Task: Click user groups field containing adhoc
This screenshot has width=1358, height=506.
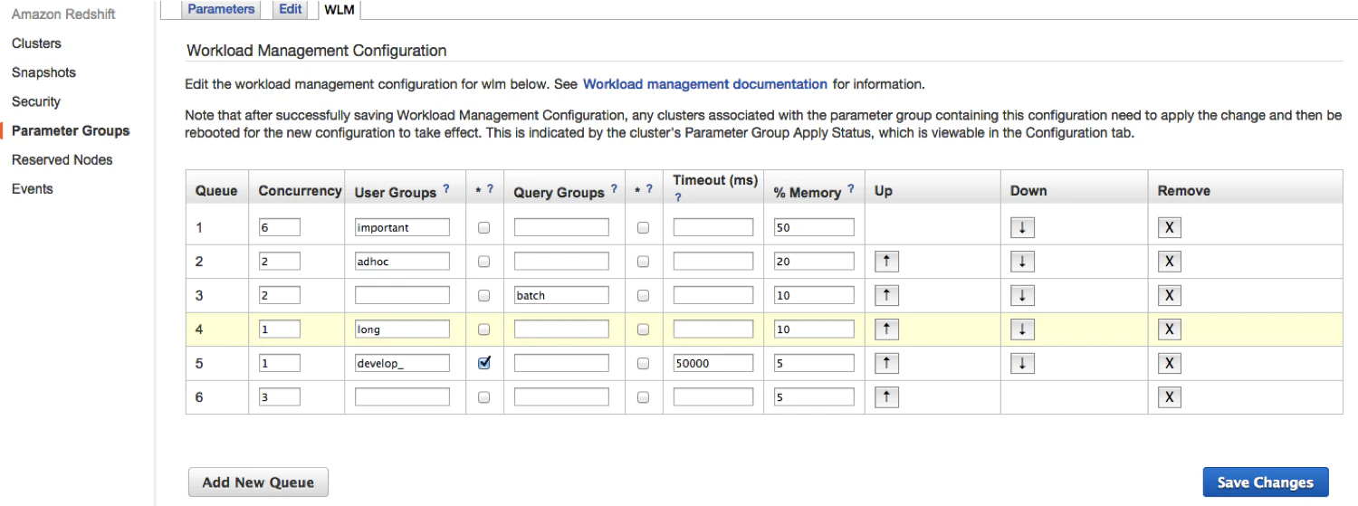Action: click(x=402, y=262)
